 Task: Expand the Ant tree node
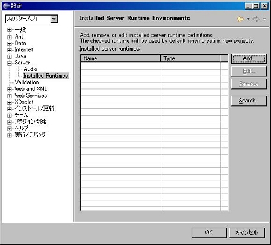(10, 37)
